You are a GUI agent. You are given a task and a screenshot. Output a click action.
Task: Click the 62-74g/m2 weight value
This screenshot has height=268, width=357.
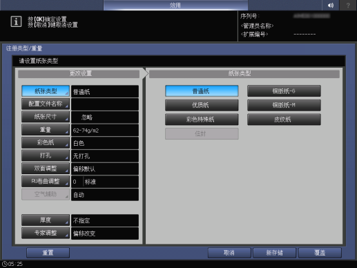click(x=105, y=131)
